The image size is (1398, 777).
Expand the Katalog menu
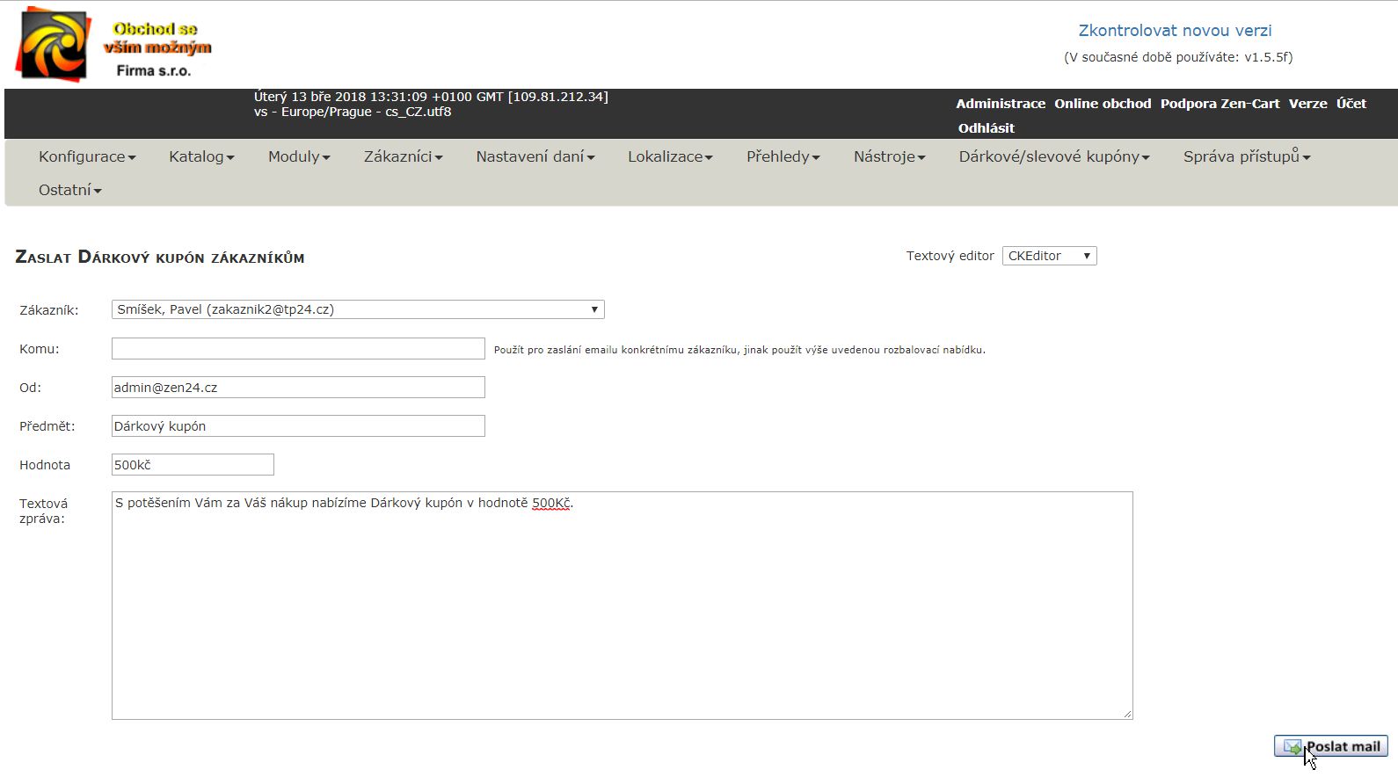[201, 156]
